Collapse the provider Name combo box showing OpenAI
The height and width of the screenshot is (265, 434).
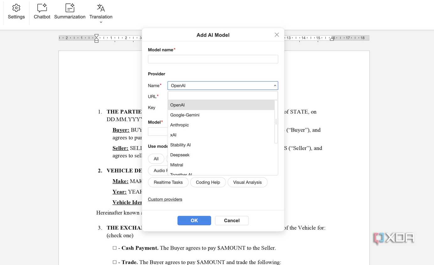click(223, 85)
